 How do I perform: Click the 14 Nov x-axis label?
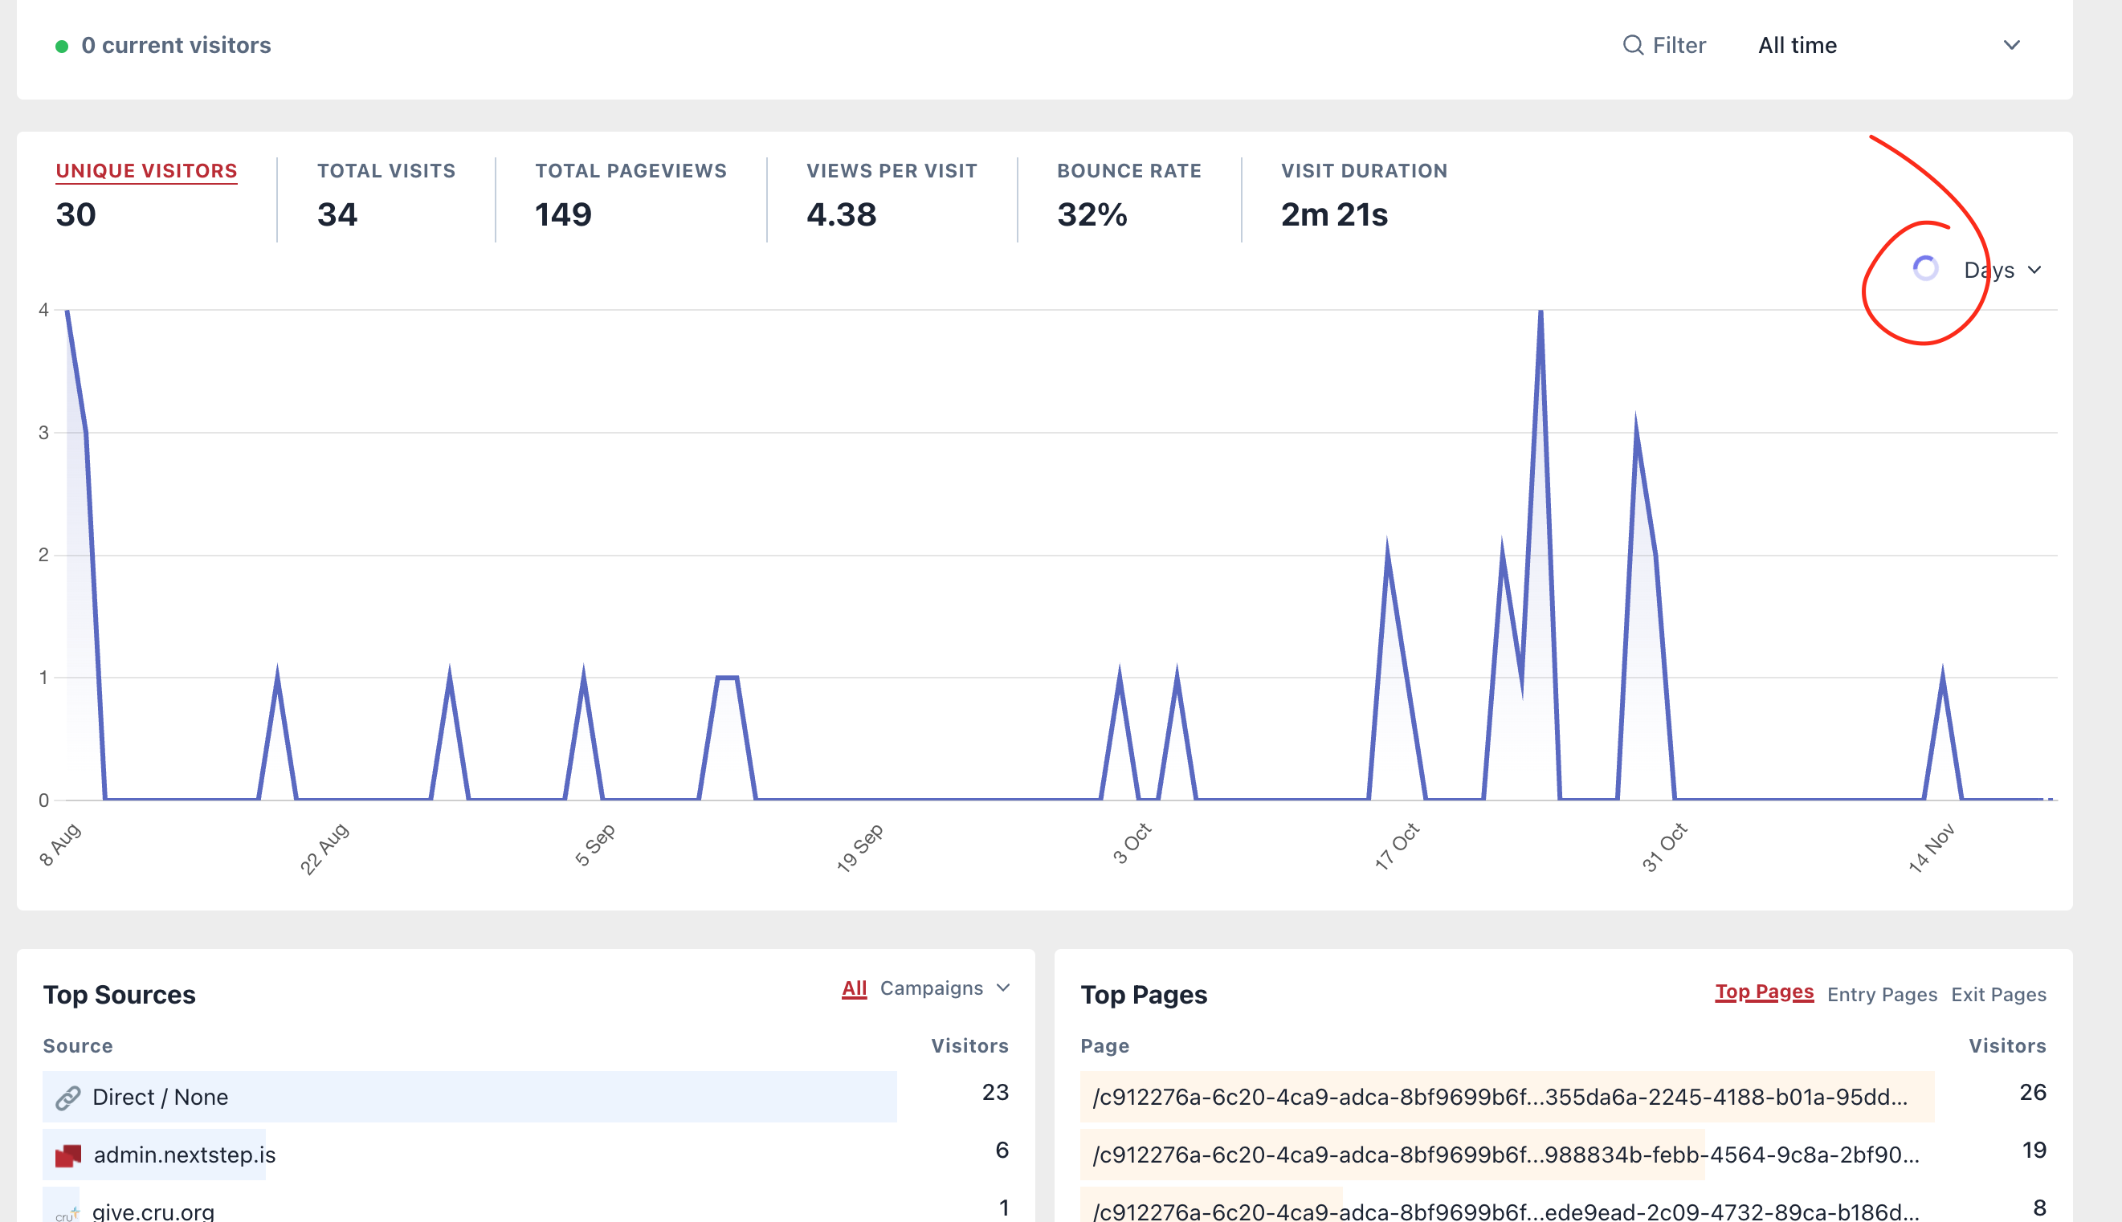[1932, 849]
